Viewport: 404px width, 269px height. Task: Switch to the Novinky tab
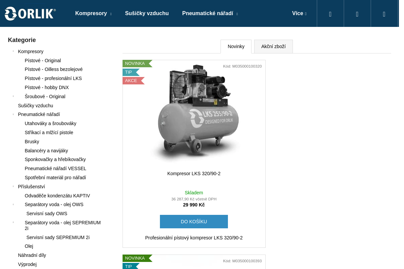pyautogui.click(x=236, y=46)
